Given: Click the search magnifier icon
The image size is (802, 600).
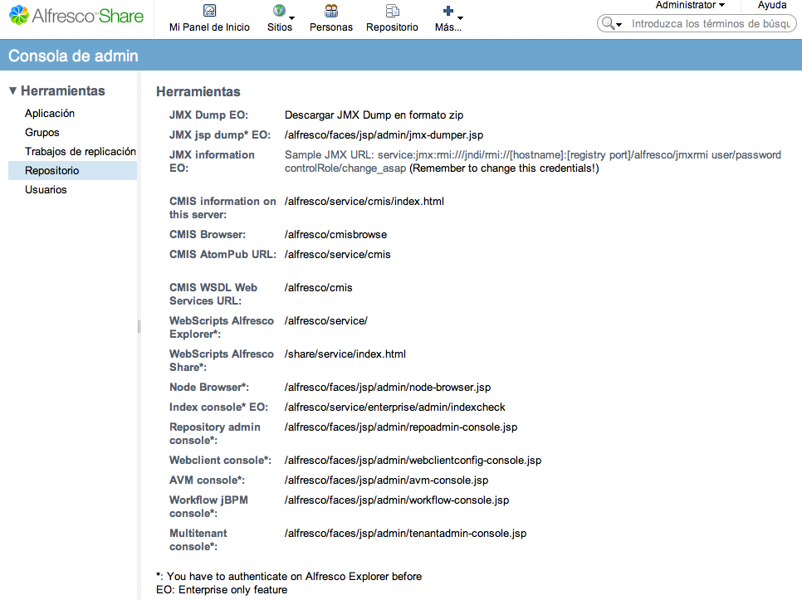Looking at the screenshot, I should [x=608, y=23].
